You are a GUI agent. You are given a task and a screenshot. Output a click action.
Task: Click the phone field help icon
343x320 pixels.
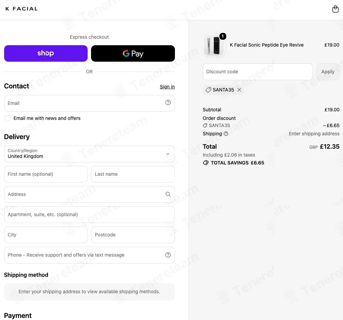[x=168, y=255]
